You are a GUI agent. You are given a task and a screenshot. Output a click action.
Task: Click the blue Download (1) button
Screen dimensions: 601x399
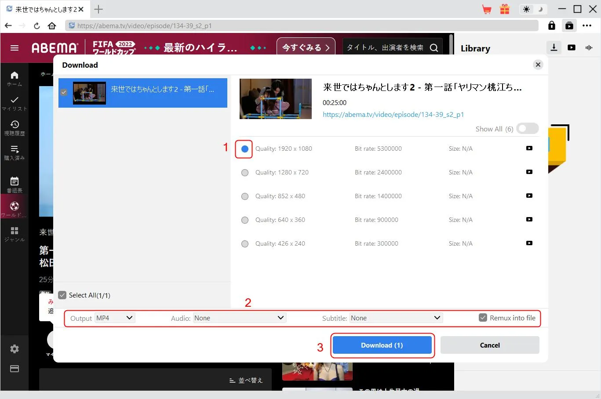382,345
